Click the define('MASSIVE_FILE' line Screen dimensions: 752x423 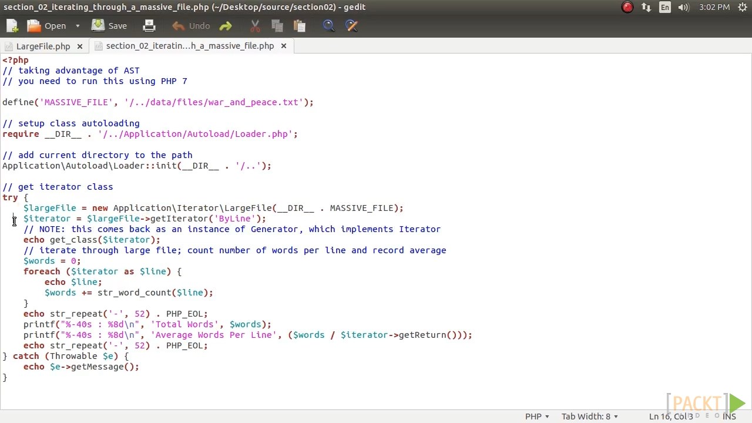(x=158, y=102)
